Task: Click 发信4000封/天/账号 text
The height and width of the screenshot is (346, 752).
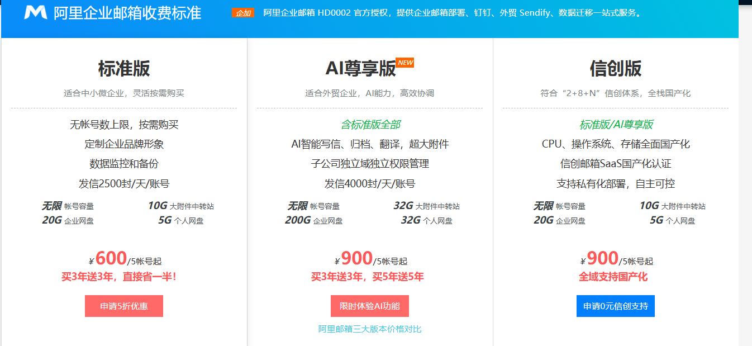Action: click(x=370, y=184)
